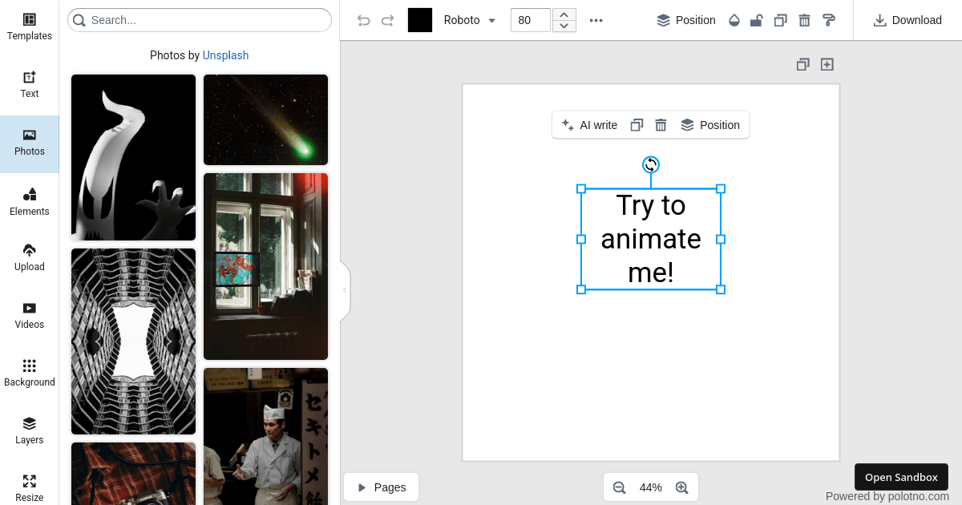Expand the Pages panel
962x505 pixels.
pyautogui.click(x=382, y=487)
